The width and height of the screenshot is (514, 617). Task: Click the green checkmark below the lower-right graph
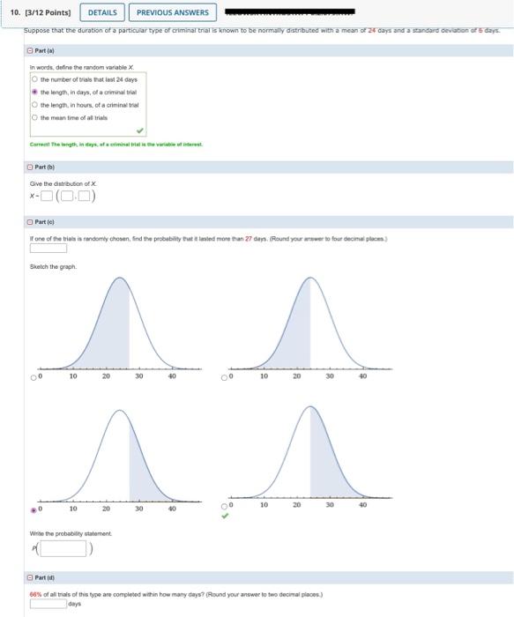(x=225, y=516)
